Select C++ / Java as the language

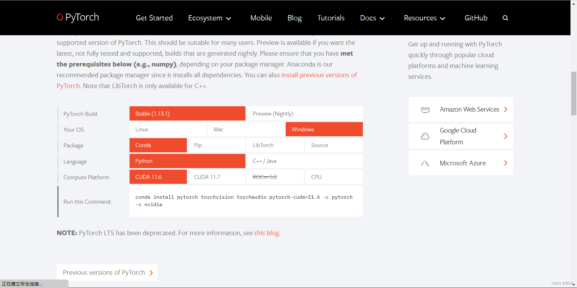[305, 161]
